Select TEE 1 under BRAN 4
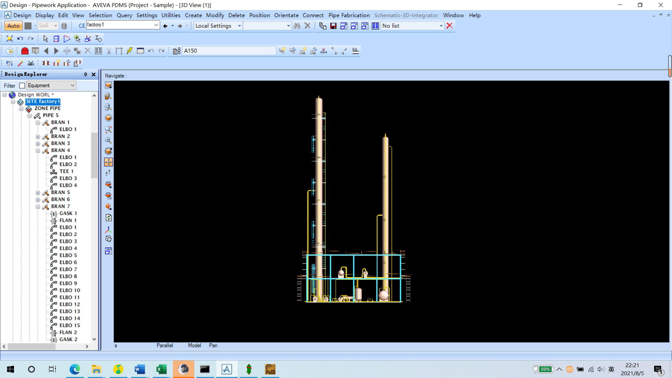The height and width of the screenshot is (378, 672). pyautogui.click(x=66, y=171)
